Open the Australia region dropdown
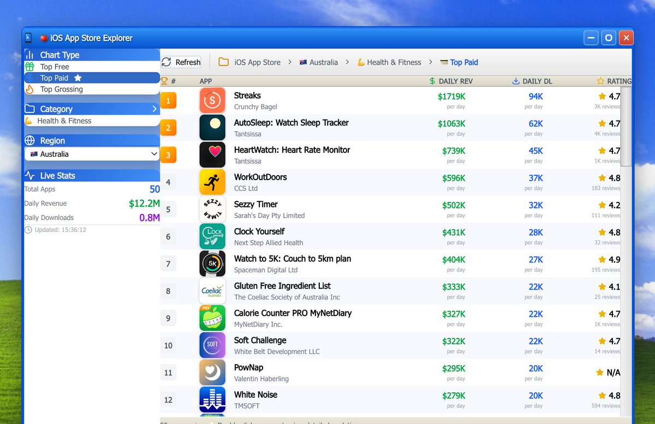 point(92,154)
